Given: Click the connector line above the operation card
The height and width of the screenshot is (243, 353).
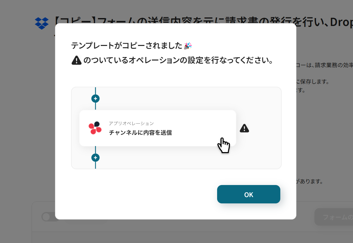Looking at the screenshot, I should [95, 106].
